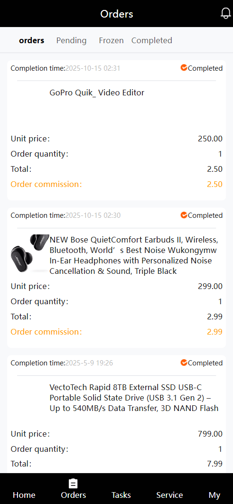Open My profile in bottom navigation
This screenshot has height=504, width=233.
click(214, 495)
